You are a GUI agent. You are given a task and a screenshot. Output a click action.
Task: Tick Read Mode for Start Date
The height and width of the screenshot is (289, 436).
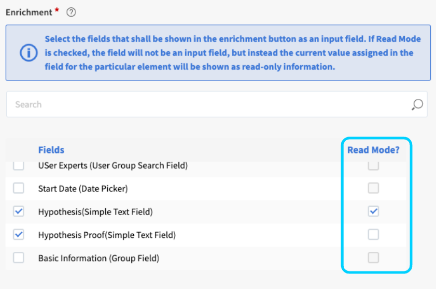[x=373, y=188]
